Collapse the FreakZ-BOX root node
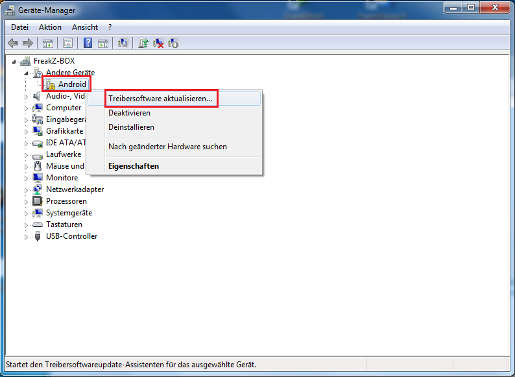515x377 pixels. tap(14, 62)
